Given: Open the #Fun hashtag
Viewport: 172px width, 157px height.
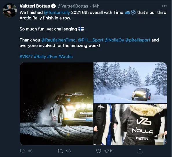Looking at the screenshot, I should [52, 57].
